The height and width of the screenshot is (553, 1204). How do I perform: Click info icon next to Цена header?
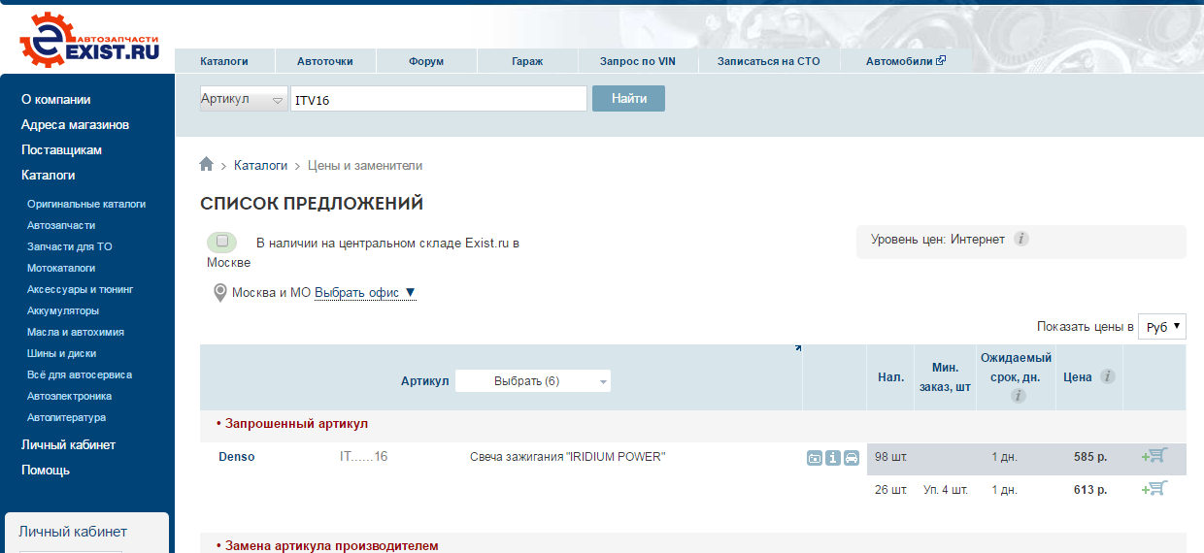click(1108, 377)
